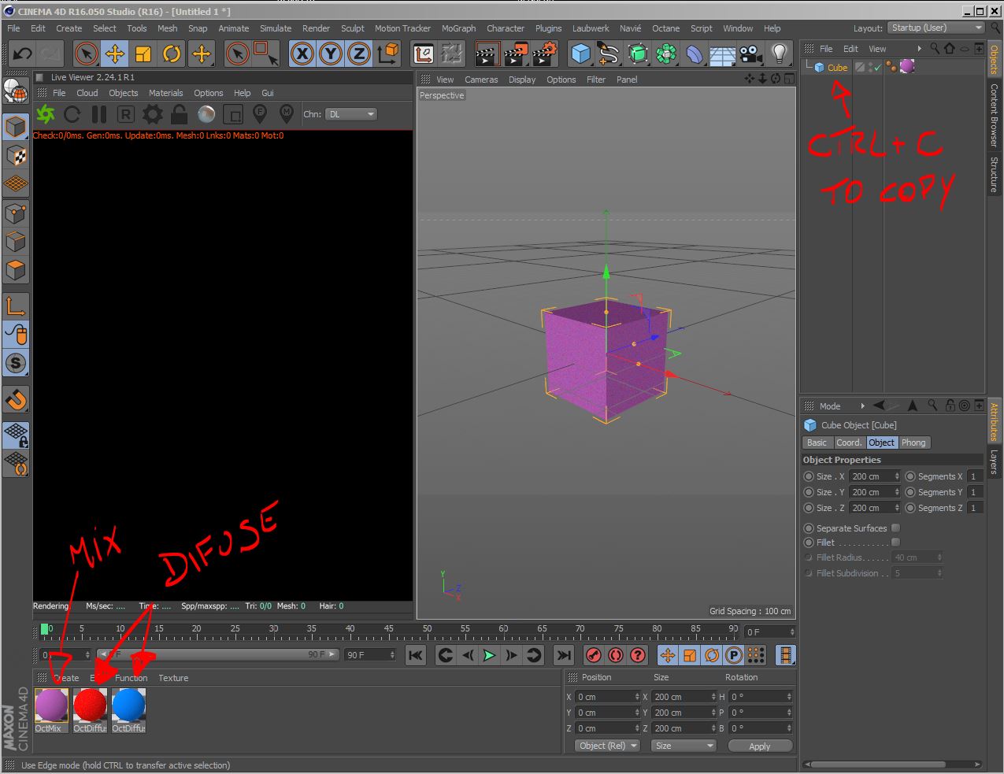The image size is (1004, 774).
Task: Open the Size mode dropdown
Action: (x=684, y=746)
